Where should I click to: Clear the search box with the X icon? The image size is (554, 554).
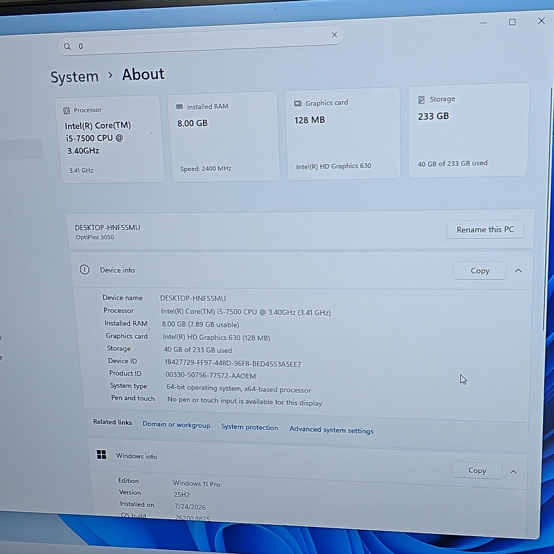[334, 35]
